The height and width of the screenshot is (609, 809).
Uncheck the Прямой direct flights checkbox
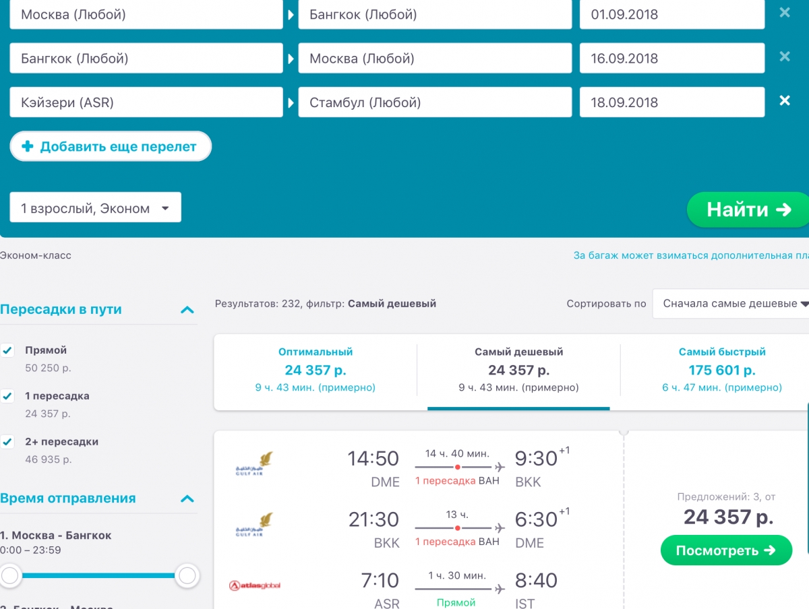pos(7,350)
